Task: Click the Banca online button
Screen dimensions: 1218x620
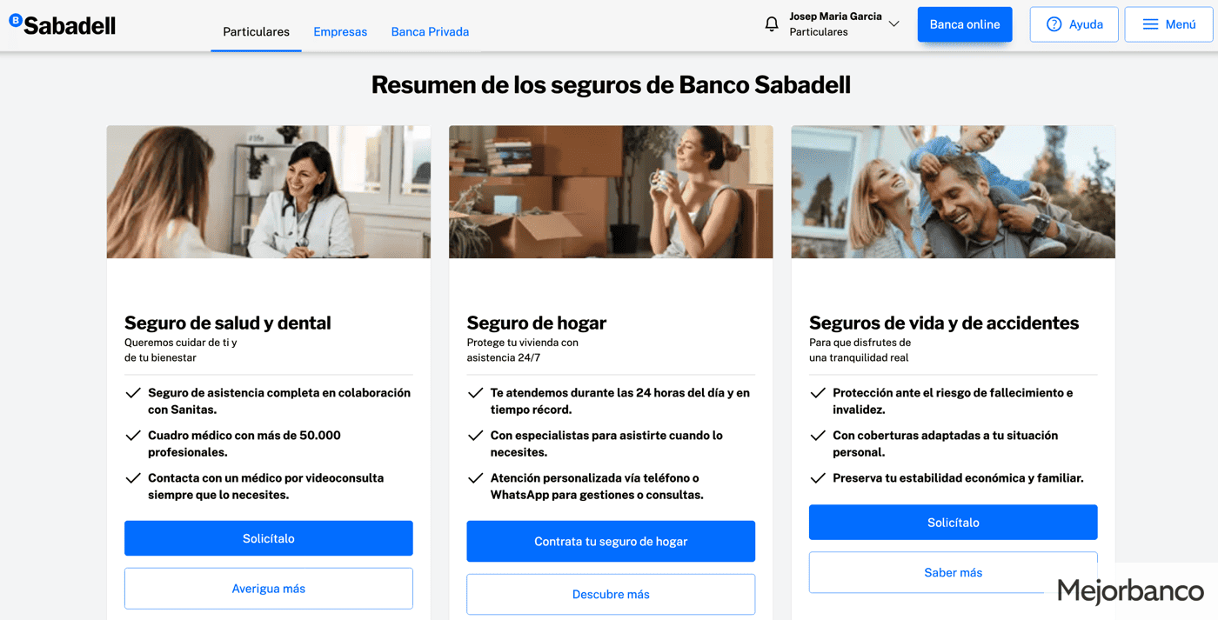Action: click(x=965, y=24)
